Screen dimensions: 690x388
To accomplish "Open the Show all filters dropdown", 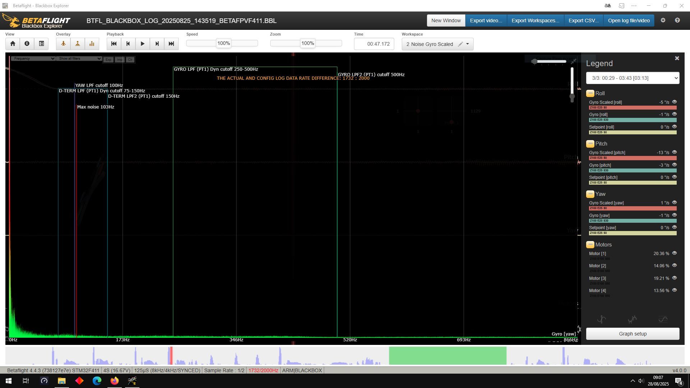I will [x=79, y=59].
